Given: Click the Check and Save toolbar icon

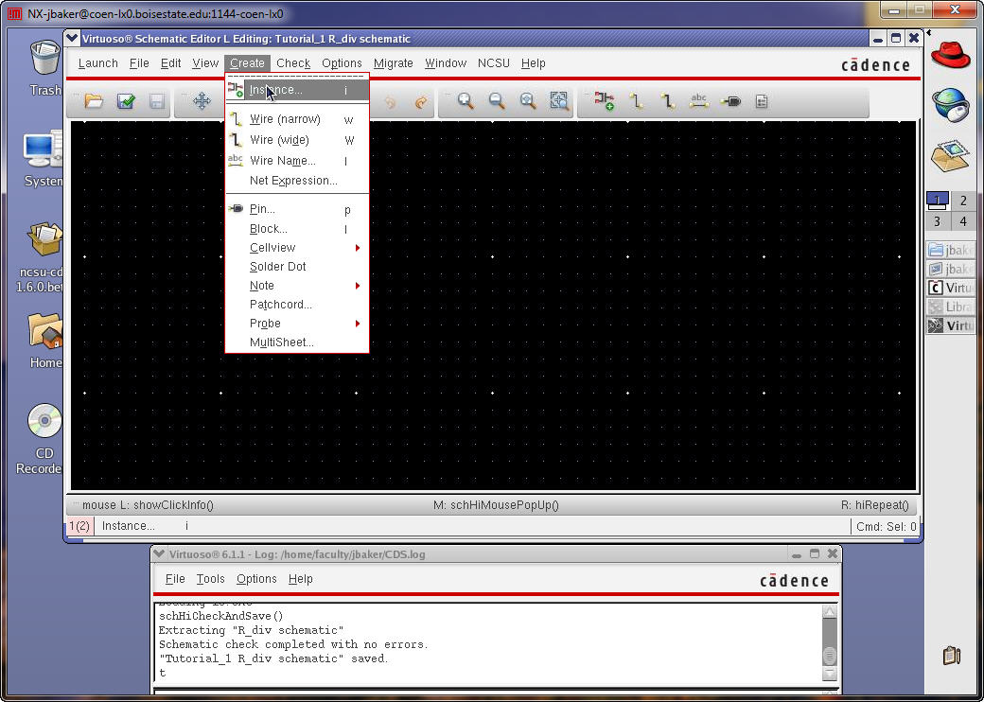Looking at the screenshot, I should coord(126,101).
